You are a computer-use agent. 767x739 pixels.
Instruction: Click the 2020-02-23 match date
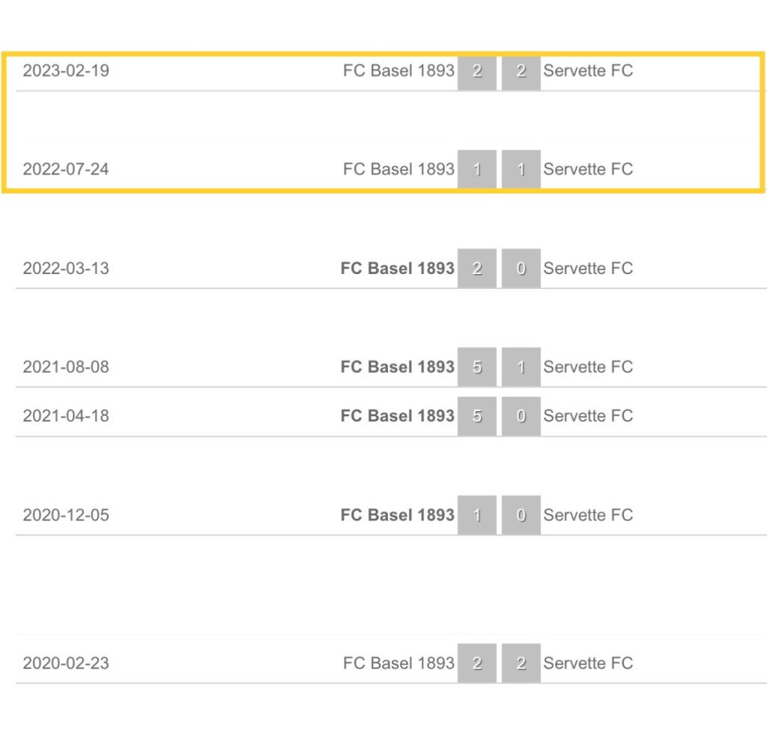pyautogui.click(x=66, y=663)
